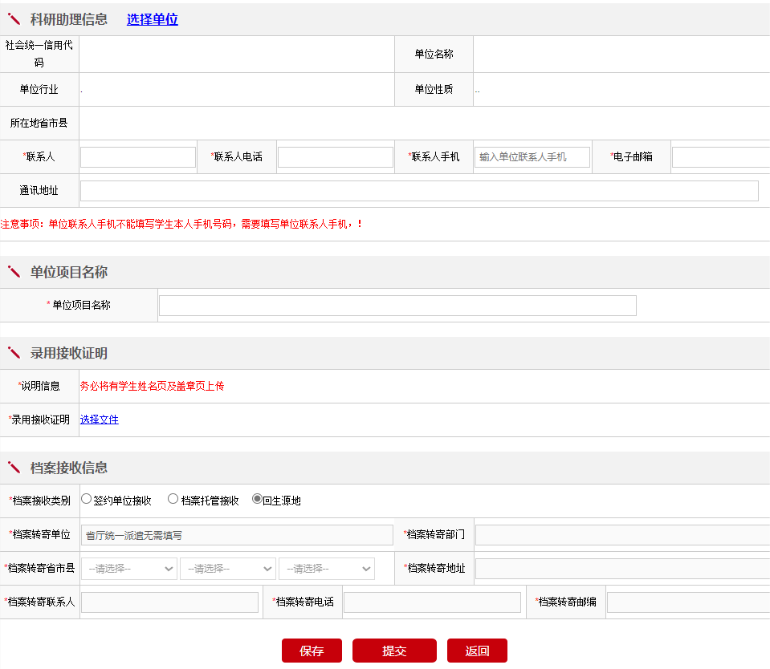The height and width of the screenshot is (669, 770).
Task: Focus the 联系人电话 input field
Action: click(335, 157)
